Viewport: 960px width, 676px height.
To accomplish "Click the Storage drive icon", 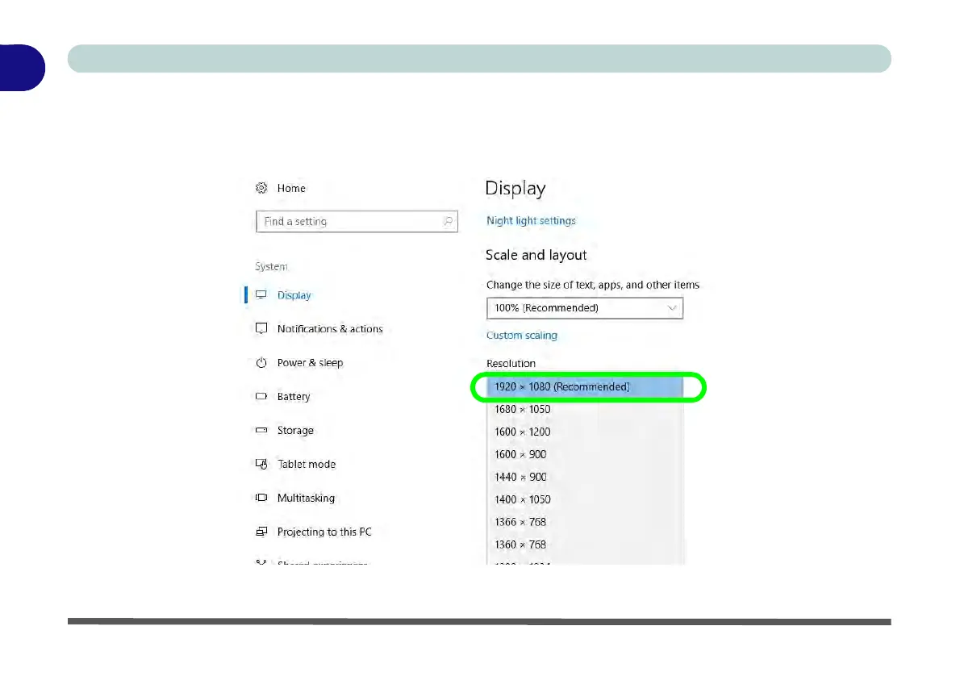I will tap(261, 431).
